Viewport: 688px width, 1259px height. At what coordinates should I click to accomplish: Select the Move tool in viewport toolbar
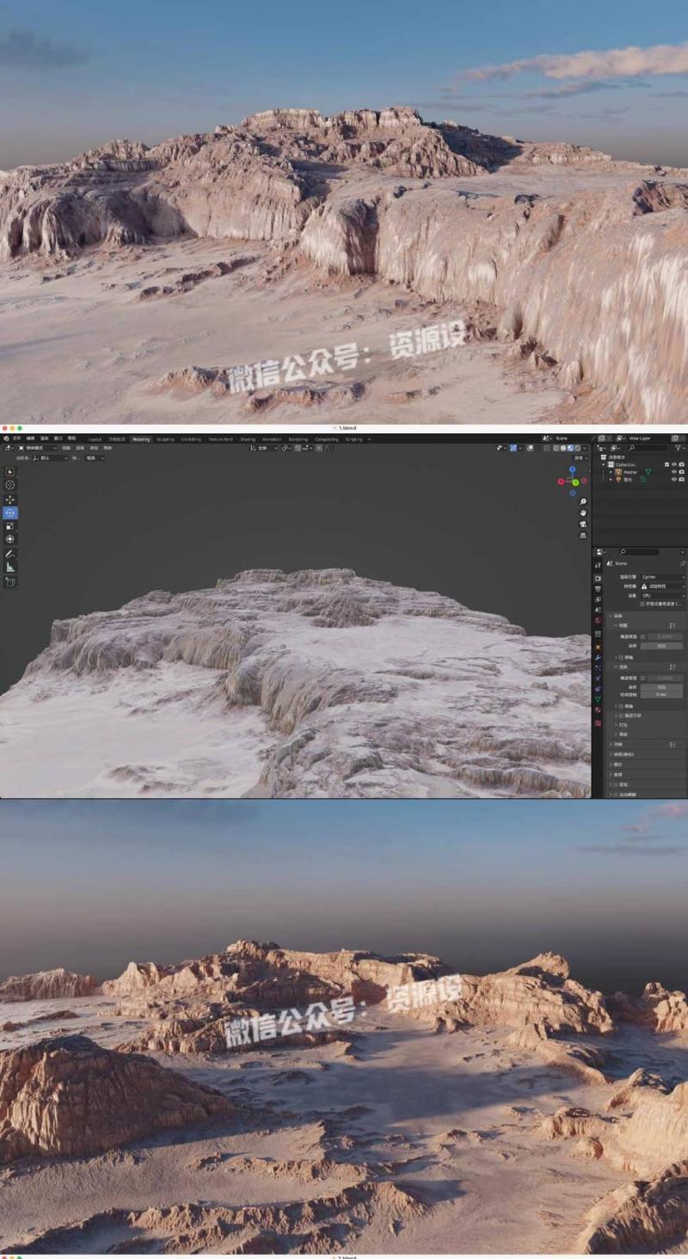click(x=10, y=500)
